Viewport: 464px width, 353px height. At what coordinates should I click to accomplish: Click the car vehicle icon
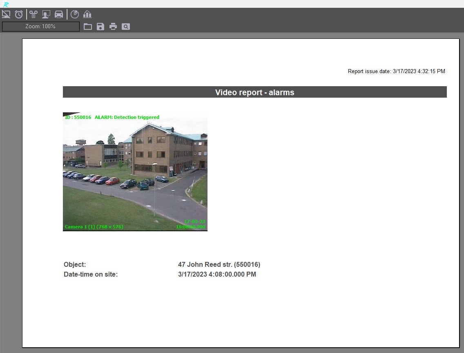coord(59,14)
